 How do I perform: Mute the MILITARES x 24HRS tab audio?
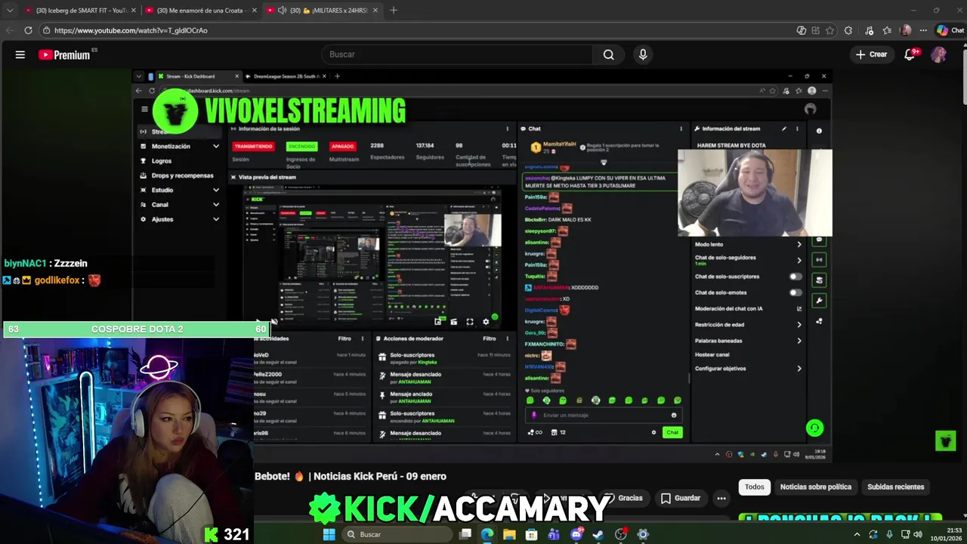point(282,11)
